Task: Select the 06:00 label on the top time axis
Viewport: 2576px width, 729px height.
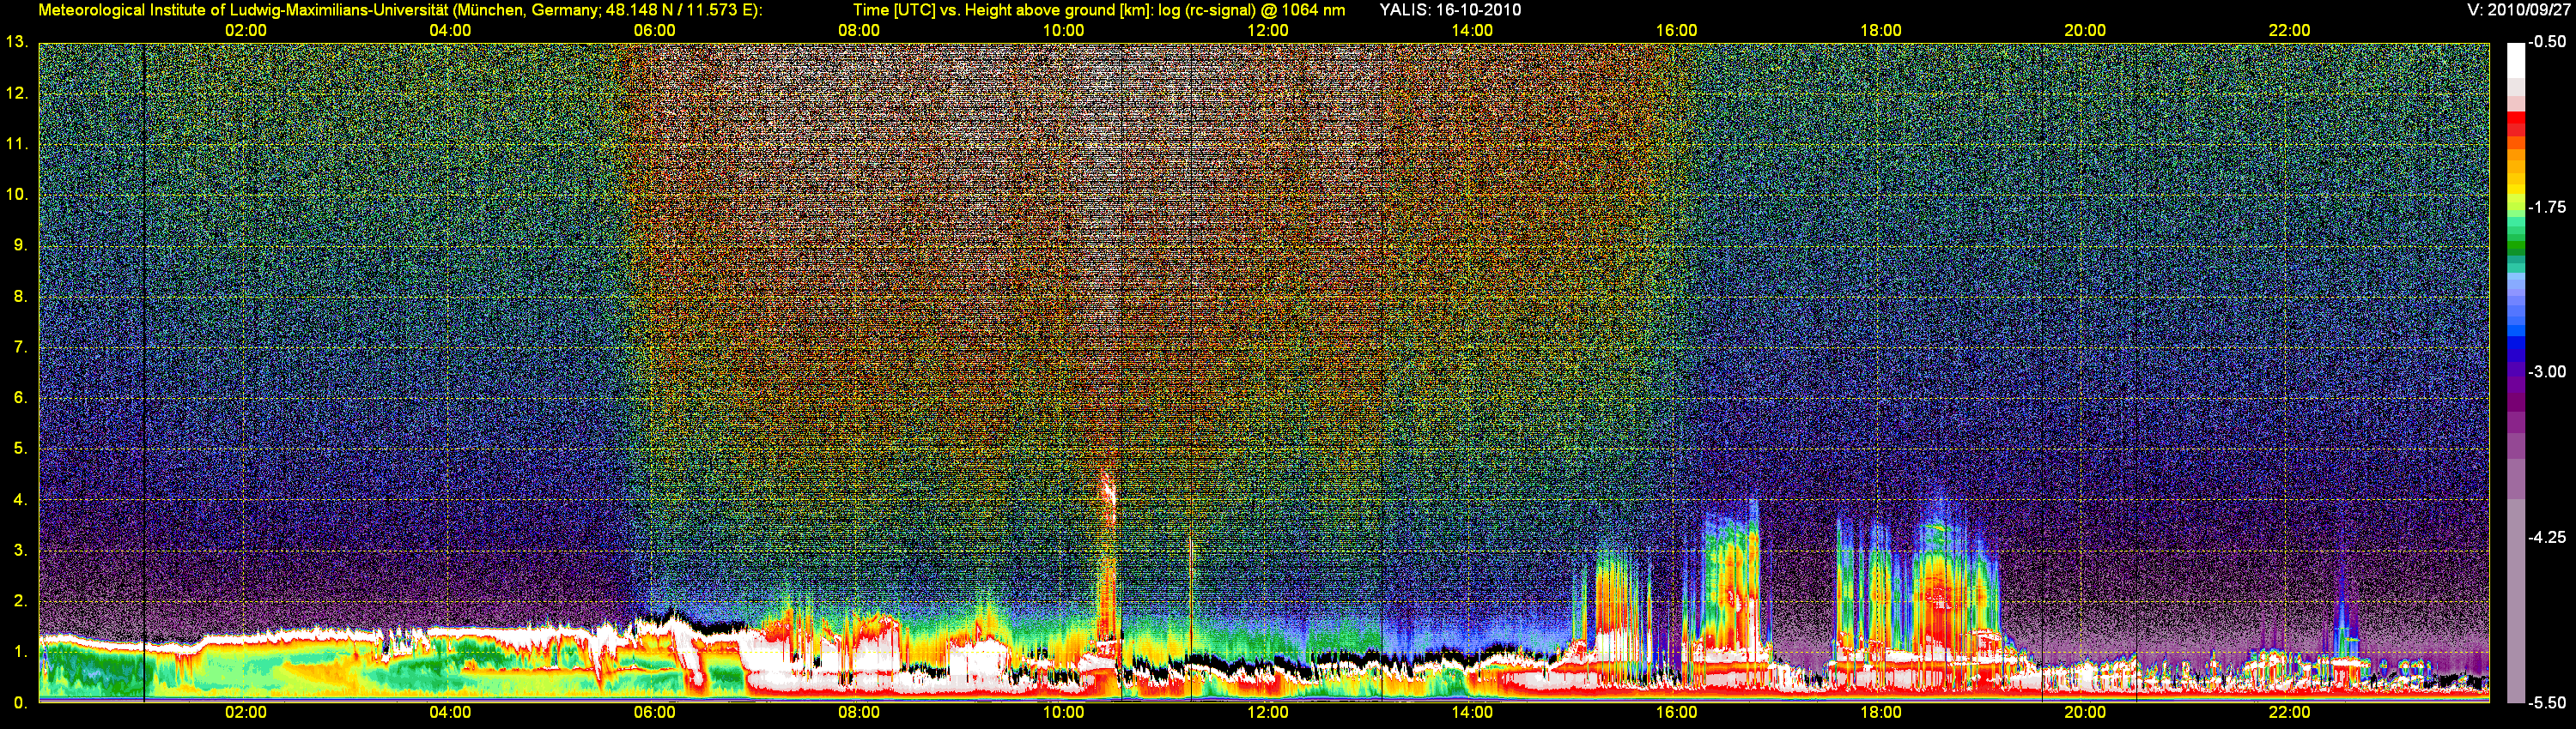Action: pos(654,30)
